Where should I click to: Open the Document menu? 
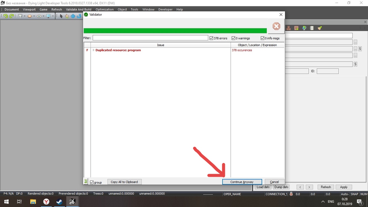[x=12, y=9]
